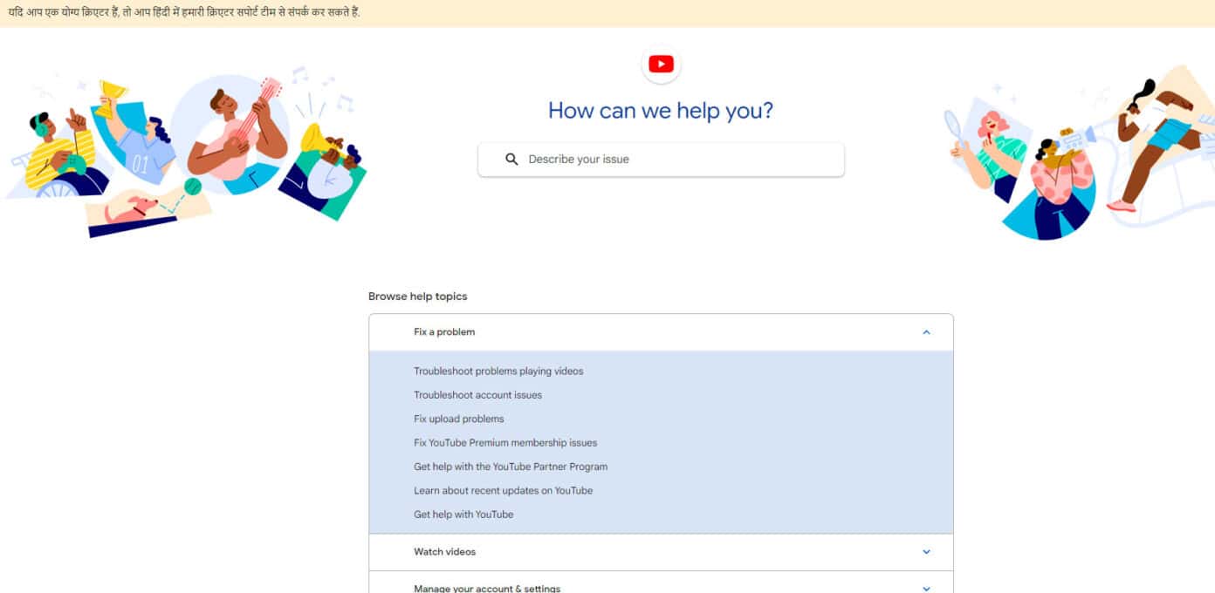Collapse the Fix a problem section
The image size is (1215, 593).
click(925, 332)
